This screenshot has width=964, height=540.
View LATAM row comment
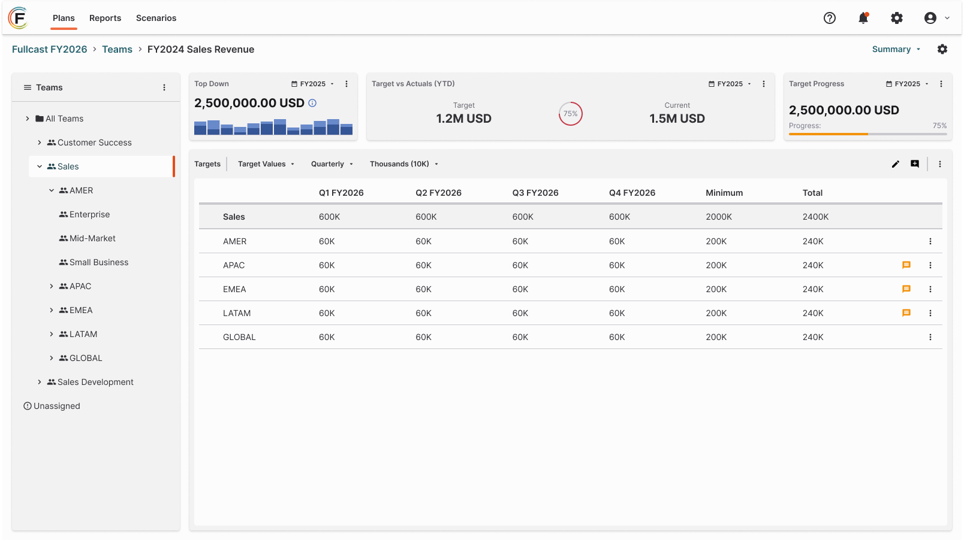pyautogui.click(x=906, y=313)
